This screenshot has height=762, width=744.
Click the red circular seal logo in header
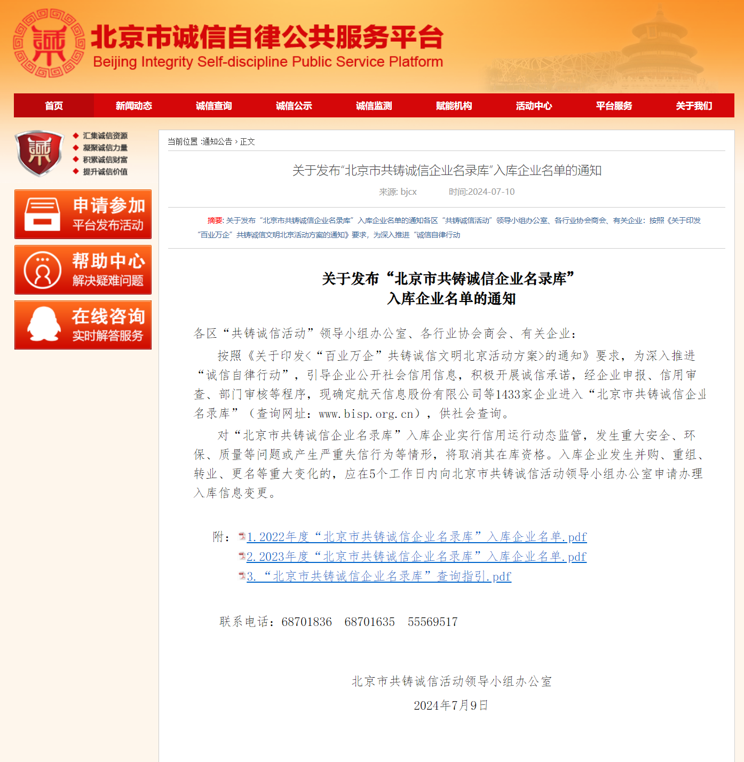click(x=49, y=43)
